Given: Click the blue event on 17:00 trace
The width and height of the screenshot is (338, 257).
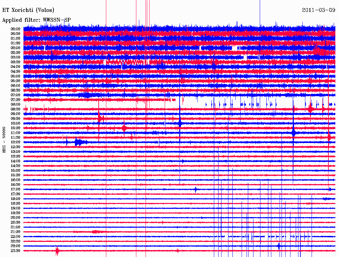Looking at the screenshot, I should (196, 189).
